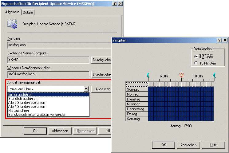This screenshot has width=229, height=153.
Task: Click the Anpassen button
Action: (x=101, y=89)
